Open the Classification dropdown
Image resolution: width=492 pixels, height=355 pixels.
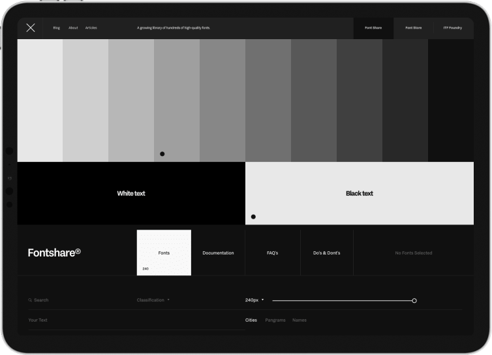click(x=153, y=300)
